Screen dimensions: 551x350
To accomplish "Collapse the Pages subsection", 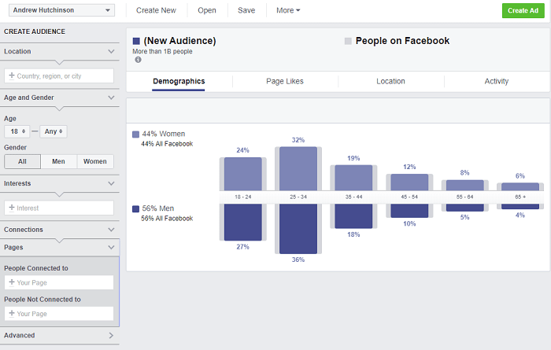I will click(x=111, y=247).
